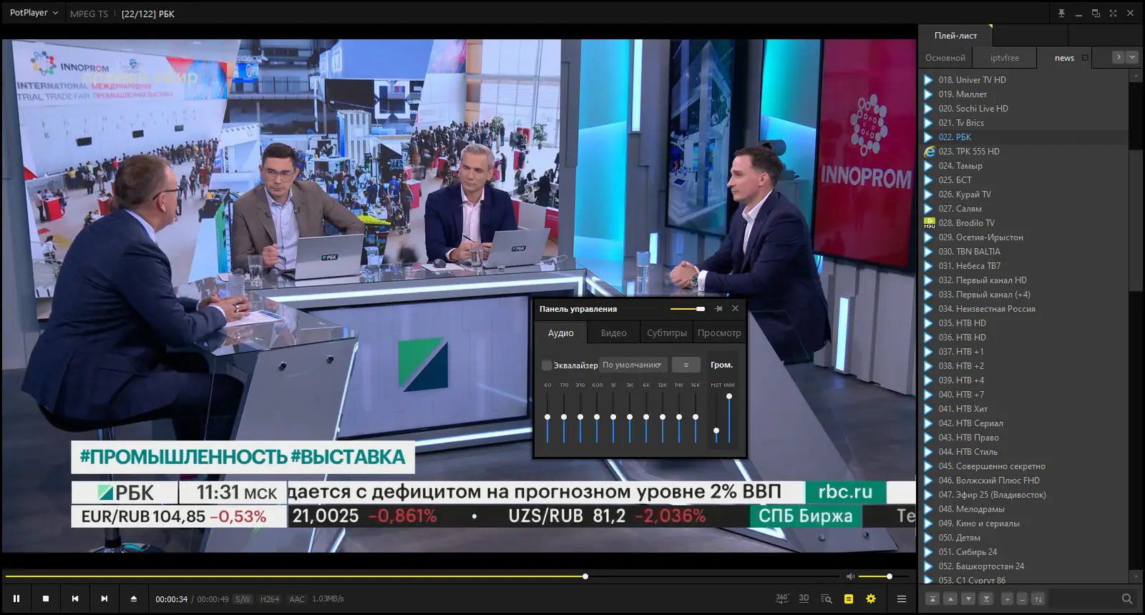Adjust the 60 Hz equalizer band

click(547, 418)
